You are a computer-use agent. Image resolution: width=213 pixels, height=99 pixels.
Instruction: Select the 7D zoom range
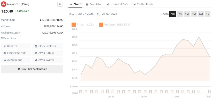[x=180, y=14]
